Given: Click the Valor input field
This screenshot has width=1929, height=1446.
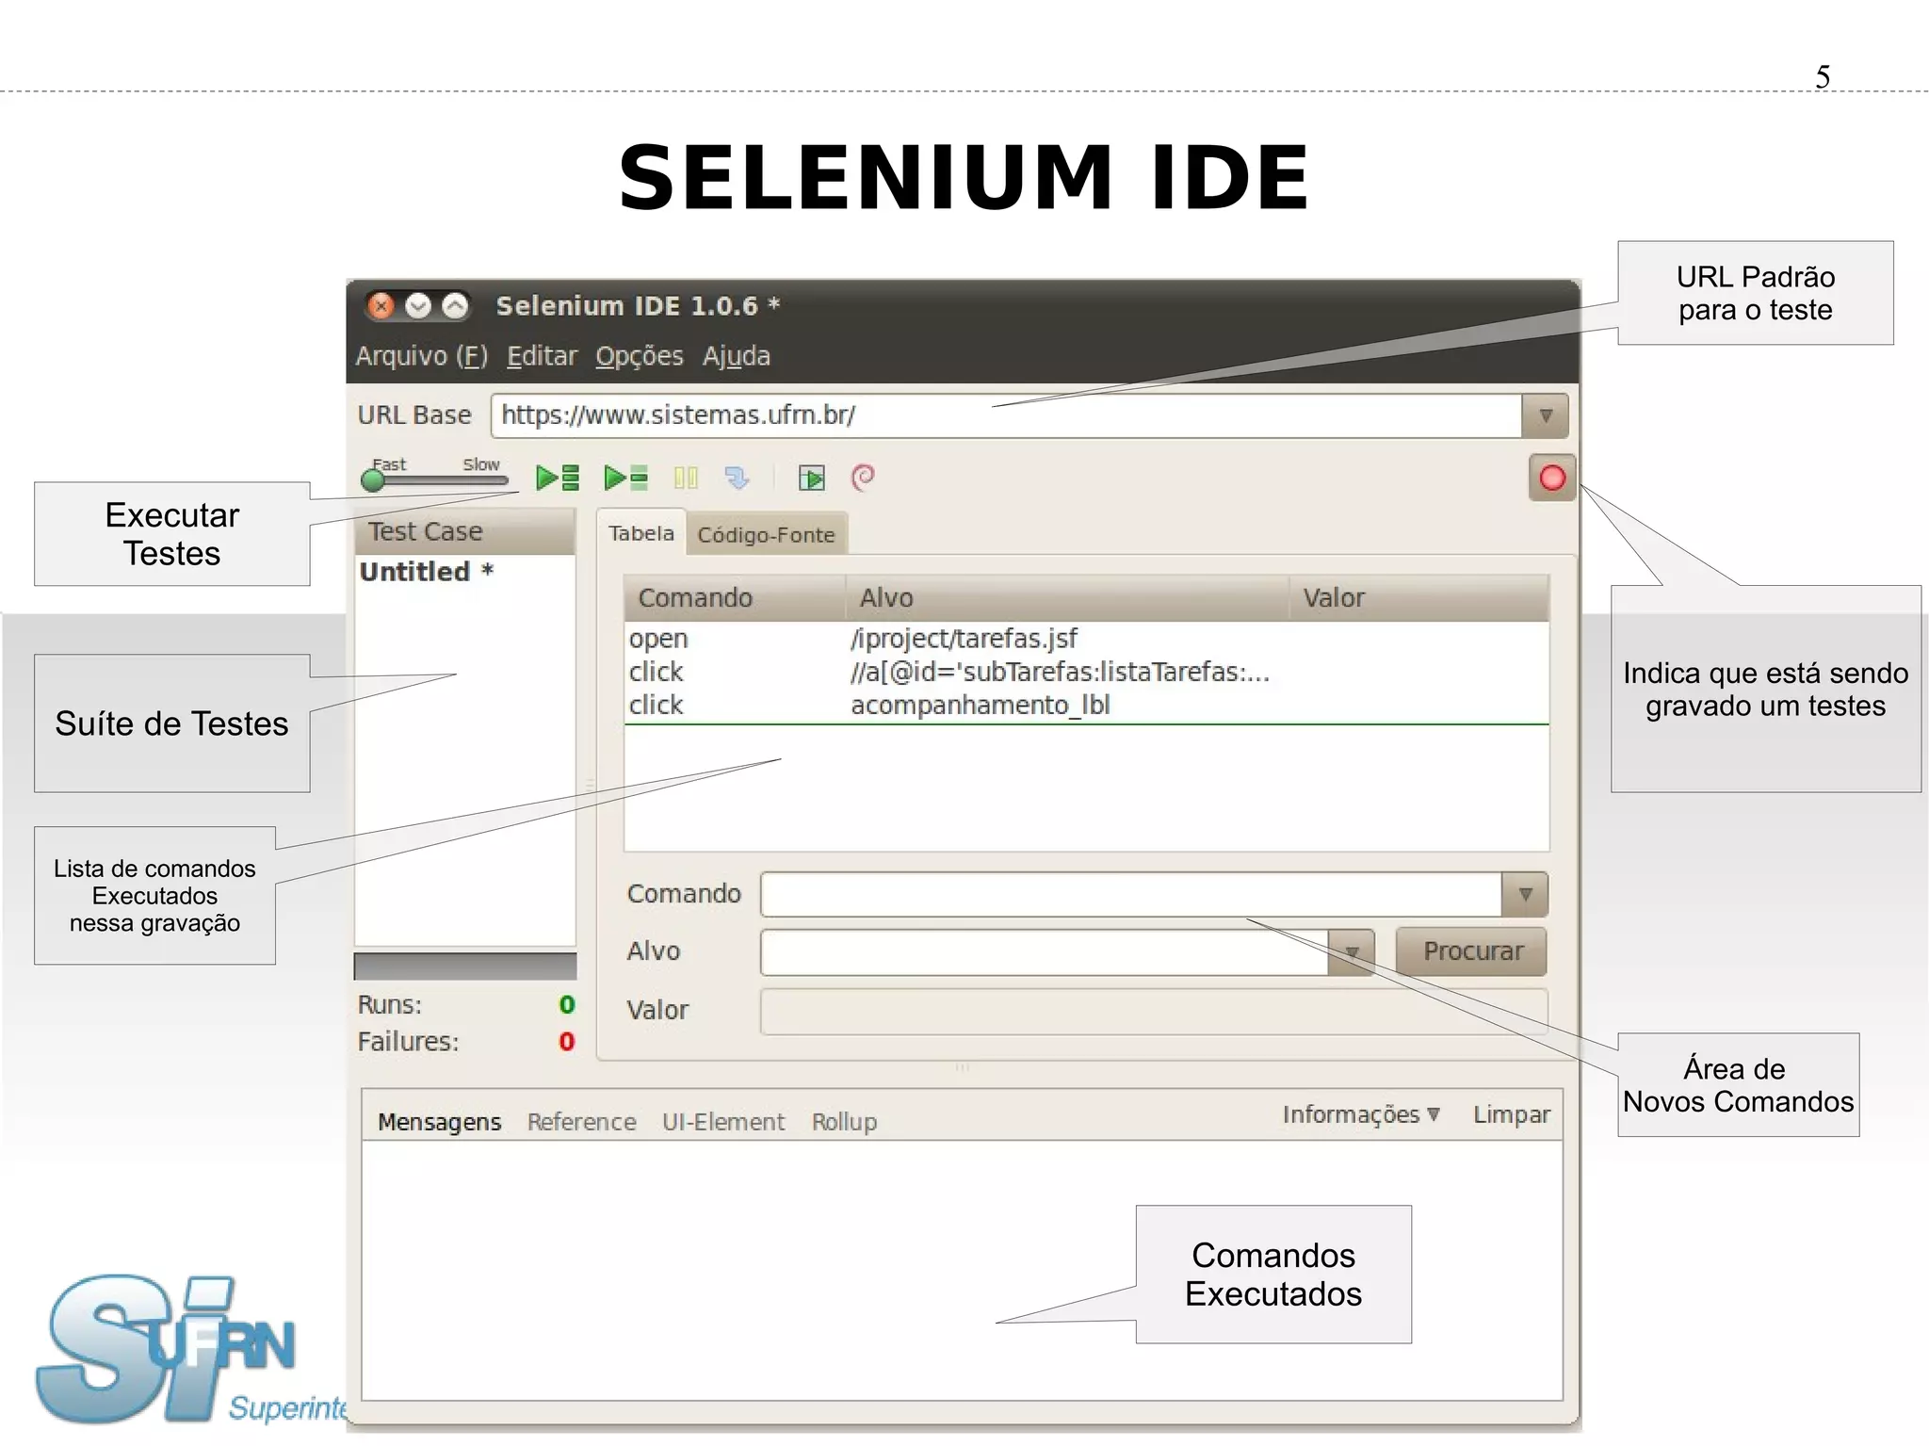Looking at the screenshot, I should tap(1154, 1011).
